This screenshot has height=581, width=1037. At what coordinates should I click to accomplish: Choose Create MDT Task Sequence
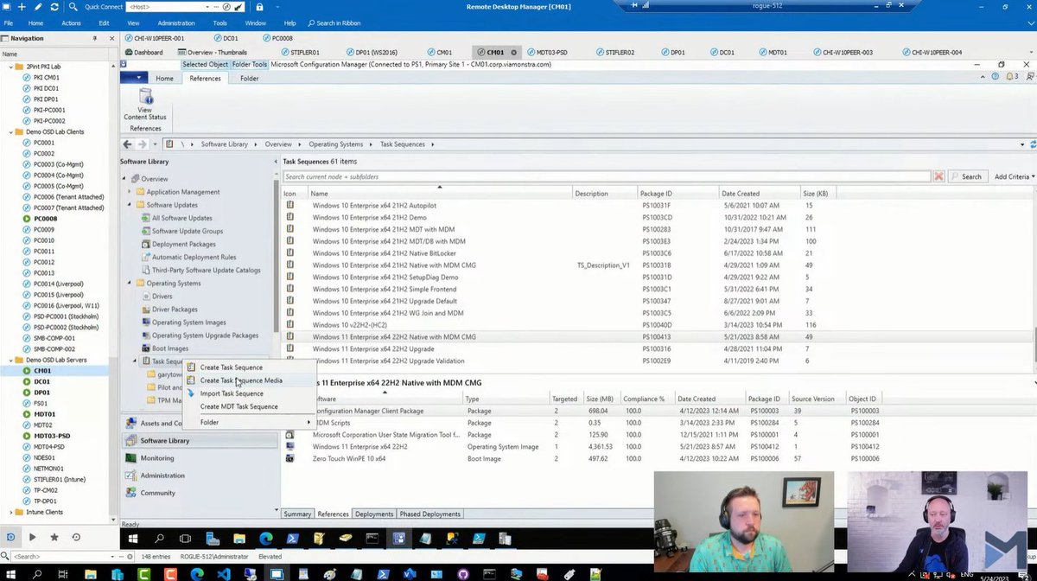click(x=239, y=406)
